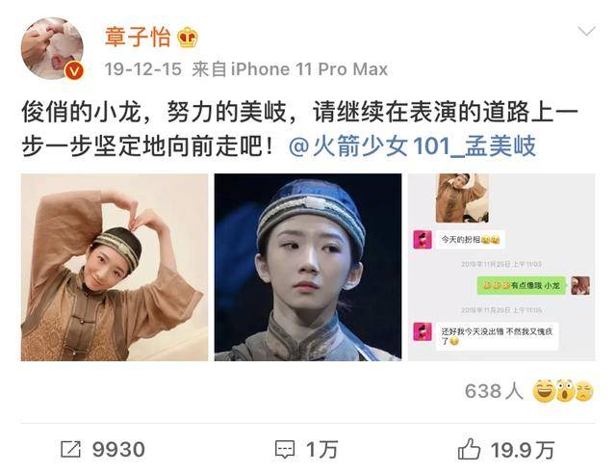Tap the surprised emoji reaction
This screenshot has height=473, width=616.
[565, 391]
